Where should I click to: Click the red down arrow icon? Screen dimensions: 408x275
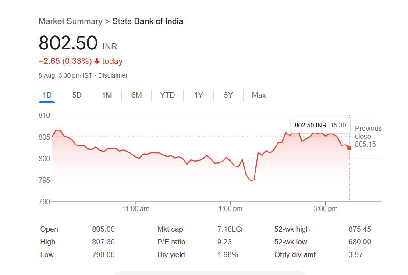coord(97,61)
